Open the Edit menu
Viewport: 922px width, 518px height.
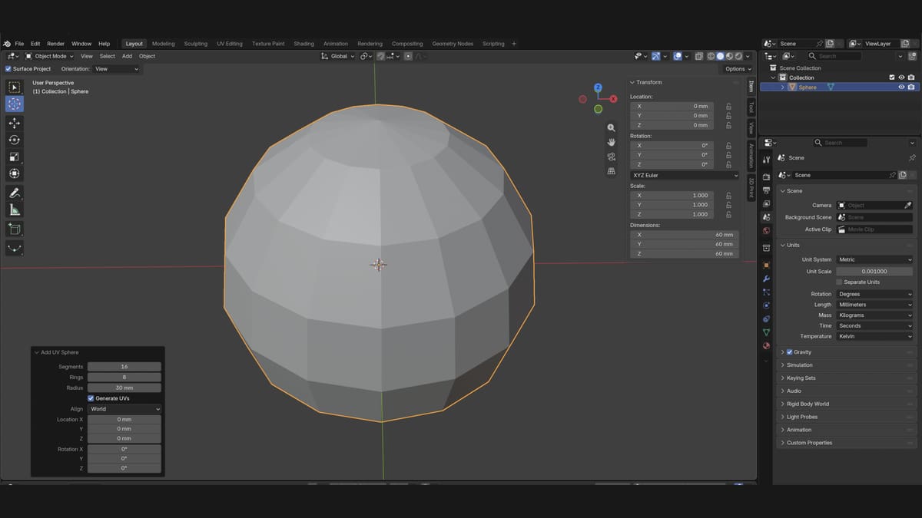pyautogui.click(x=35, y=44)
